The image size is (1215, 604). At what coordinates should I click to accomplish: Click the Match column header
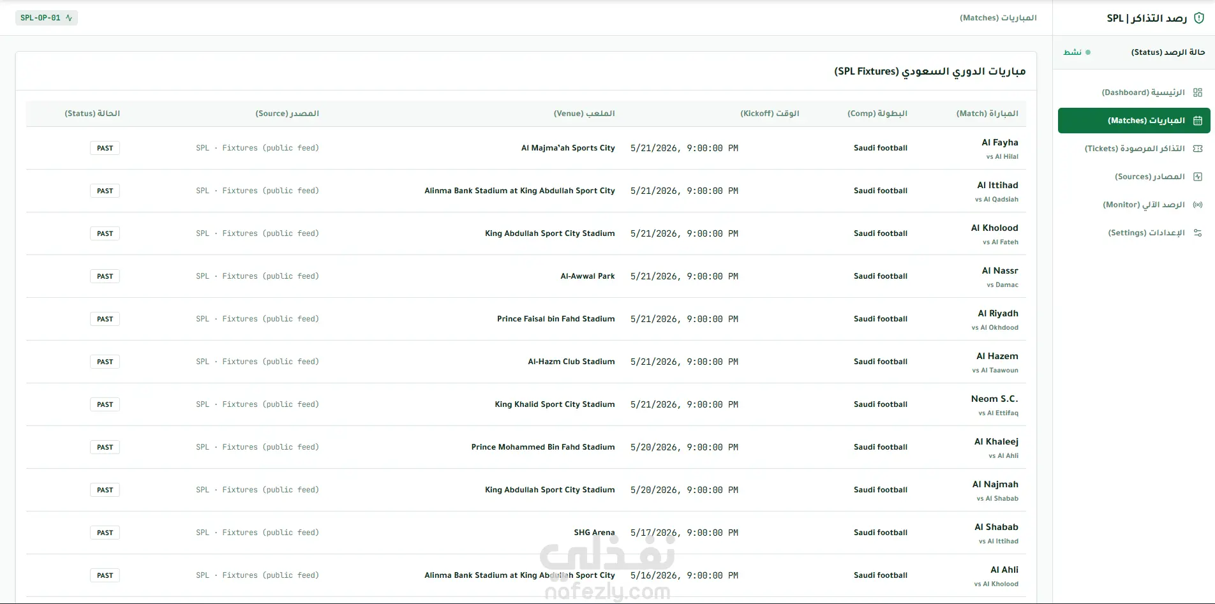coord(987,114)
